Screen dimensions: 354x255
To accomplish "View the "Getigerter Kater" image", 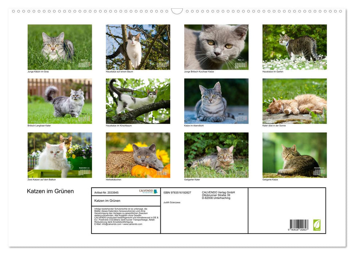I will point(215,155).
